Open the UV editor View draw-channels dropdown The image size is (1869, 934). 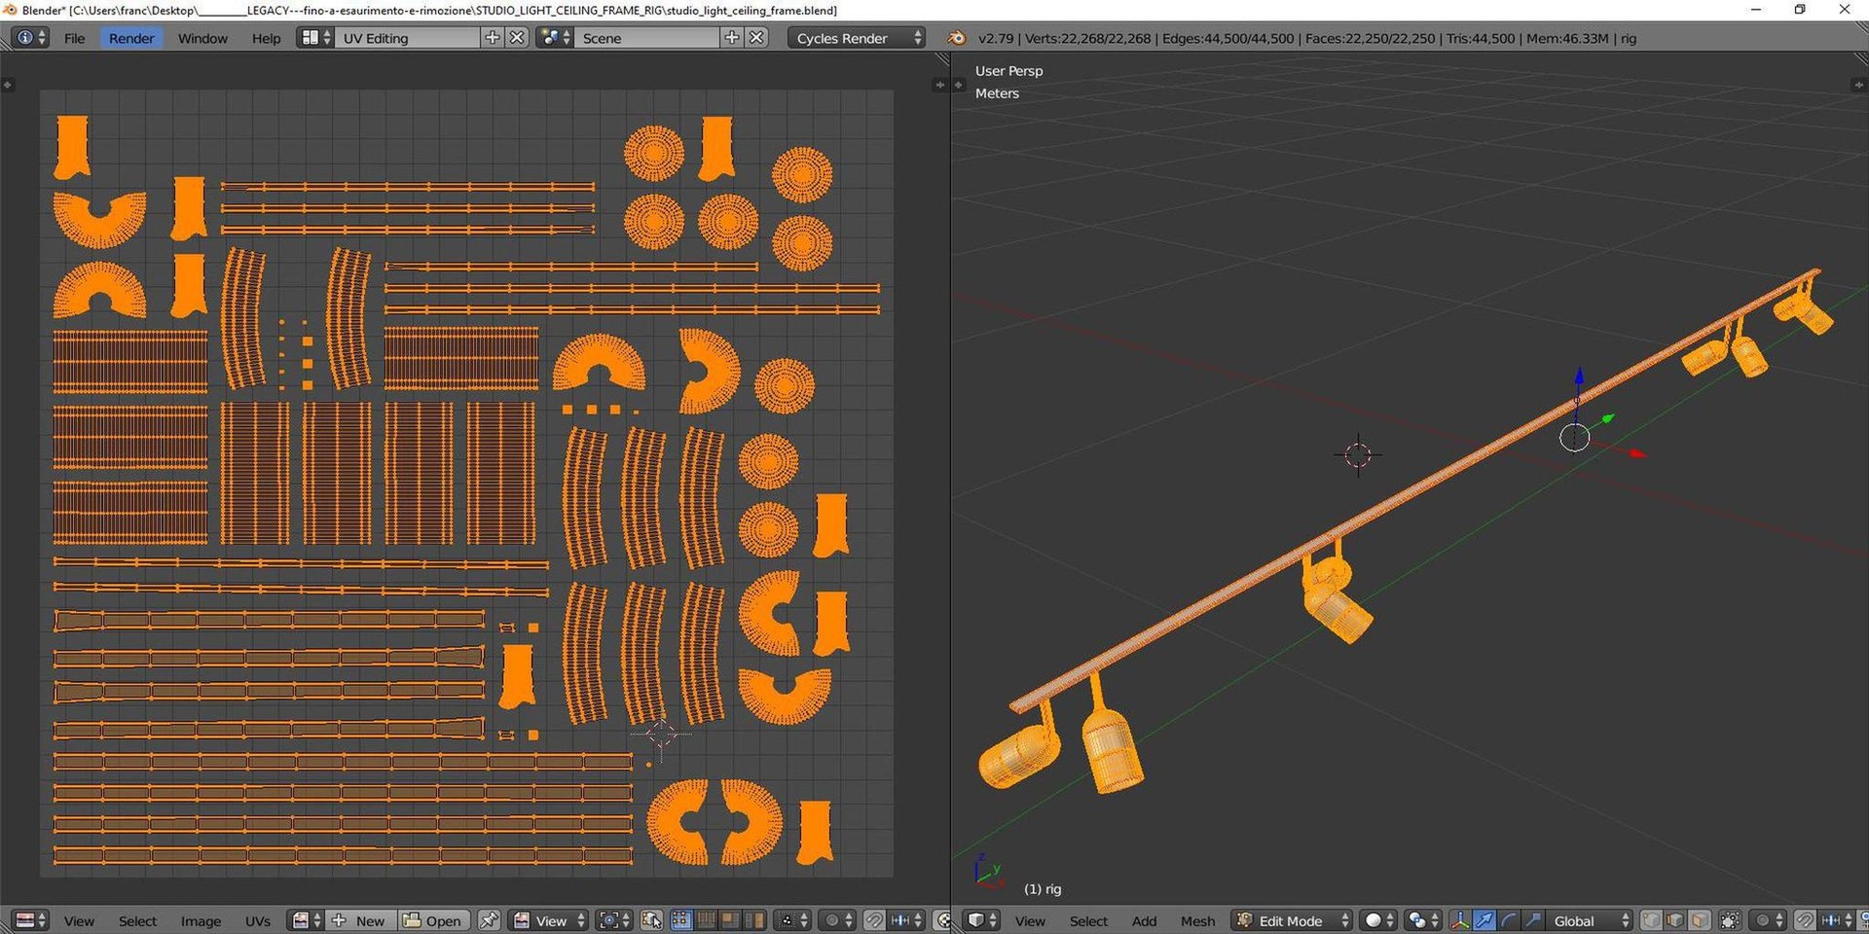pyautogui.click(x=548, y=920)
